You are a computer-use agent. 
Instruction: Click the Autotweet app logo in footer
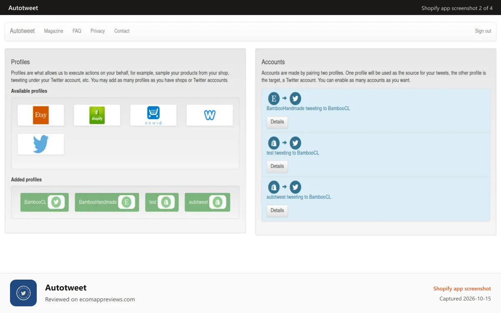23,293
